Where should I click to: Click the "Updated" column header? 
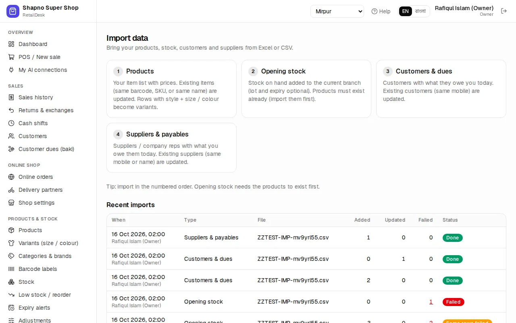395,220
